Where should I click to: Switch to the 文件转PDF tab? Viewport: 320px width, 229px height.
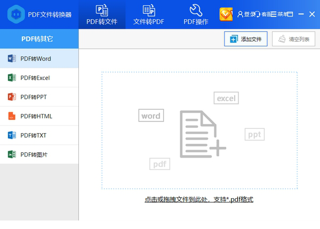(x=149, y=14)
